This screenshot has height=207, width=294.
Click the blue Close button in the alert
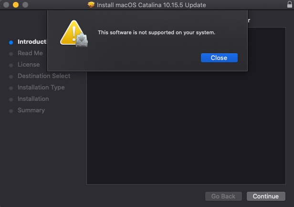point(219,58)
